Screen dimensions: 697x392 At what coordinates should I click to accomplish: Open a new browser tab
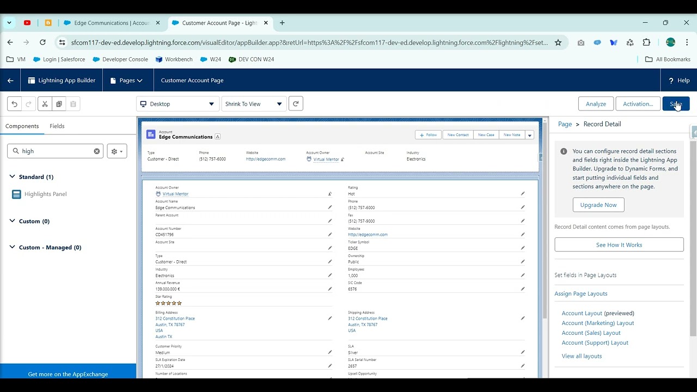tap(282, 23)
